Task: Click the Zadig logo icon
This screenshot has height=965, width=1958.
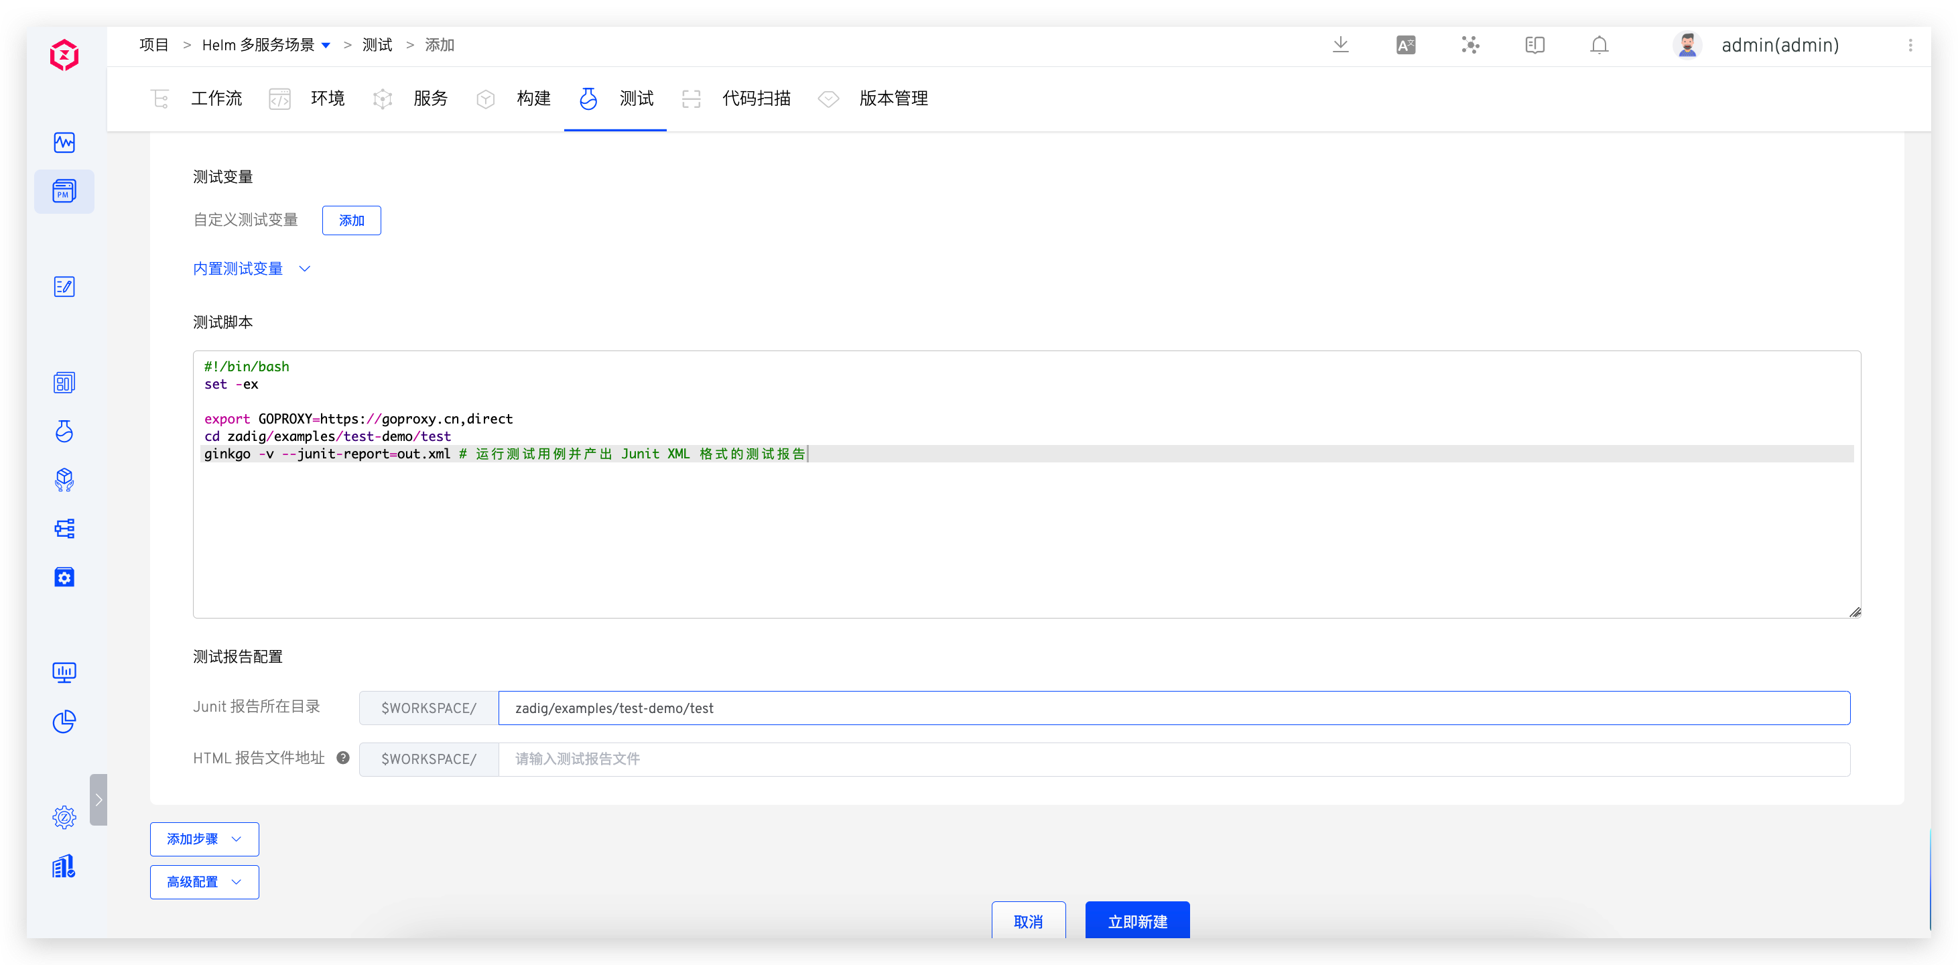Action: click(x=64, y=55)
